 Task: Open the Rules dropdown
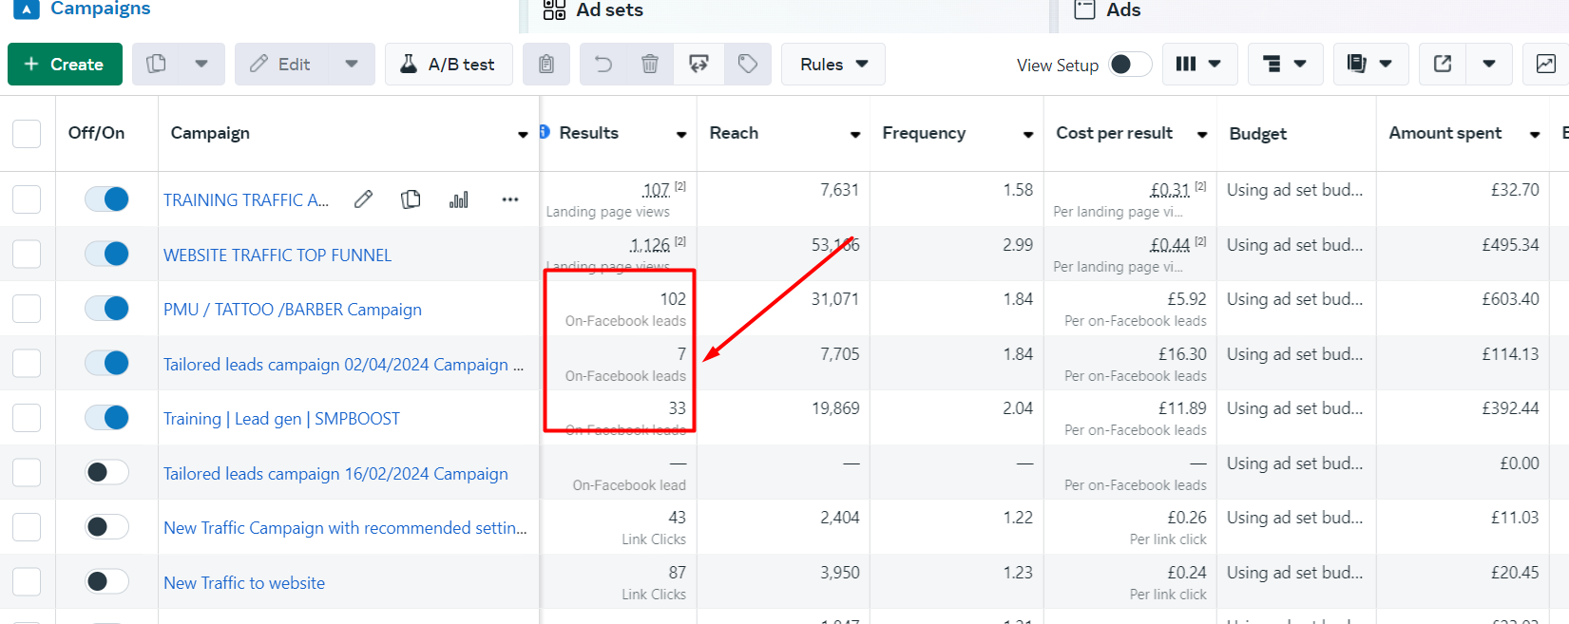click(833, 64)
